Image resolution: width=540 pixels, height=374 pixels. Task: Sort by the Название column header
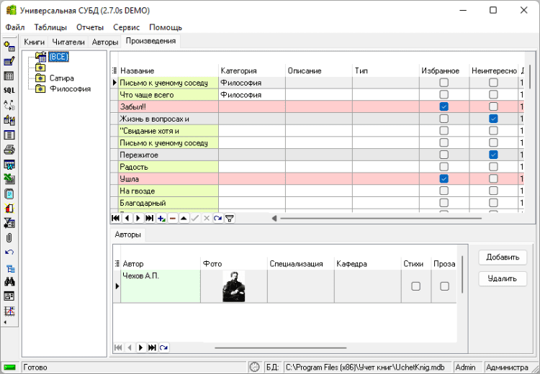coord(168,71)
